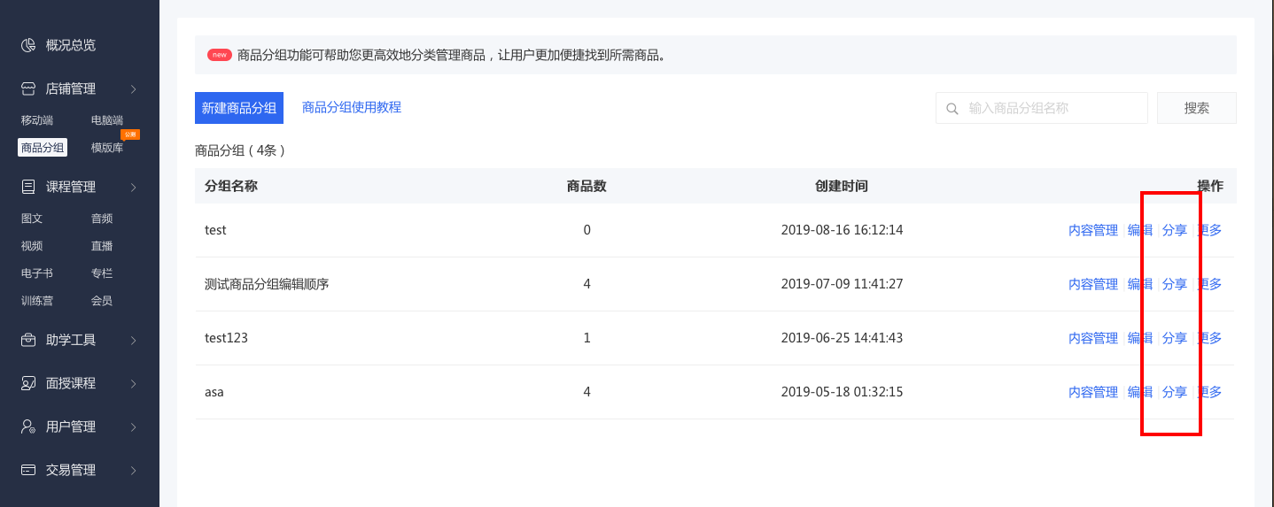Click 分享 for the test123 group

pyautogui.click(x=1175, y=338)
